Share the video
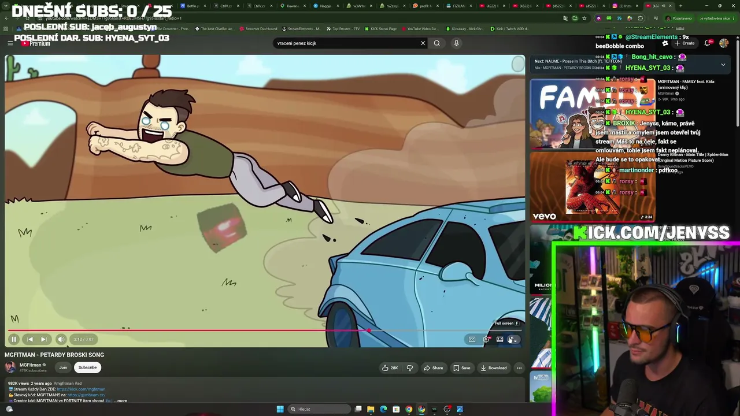The height and width of the screenshot is (416, 740). [x=434, y=368]
